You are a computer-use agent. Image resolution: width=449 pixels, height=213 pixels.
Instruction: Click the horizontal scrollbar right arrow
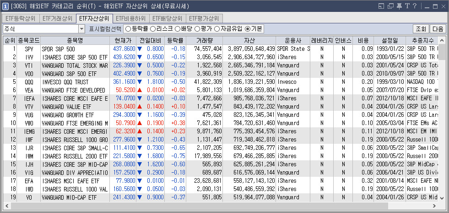pos(434,206)
